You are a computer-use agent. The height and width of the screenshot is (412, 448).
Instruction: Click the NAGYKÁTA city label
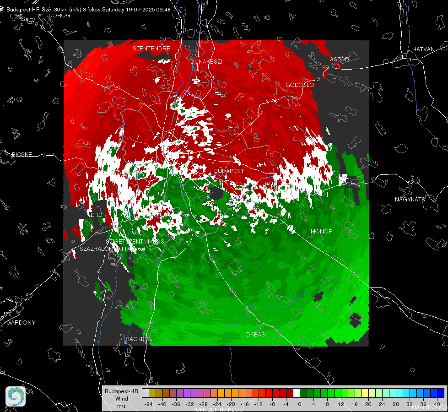[410, 199]
